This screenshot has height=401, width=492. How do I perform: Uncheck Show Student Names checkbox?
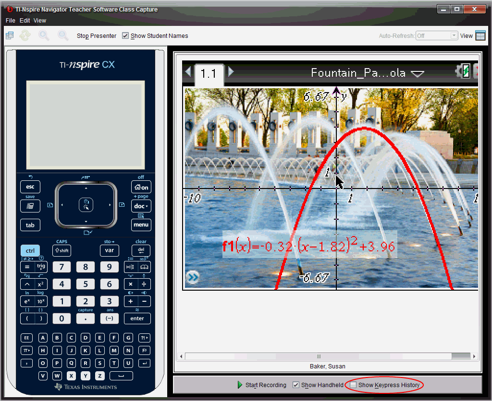point(125,36)
